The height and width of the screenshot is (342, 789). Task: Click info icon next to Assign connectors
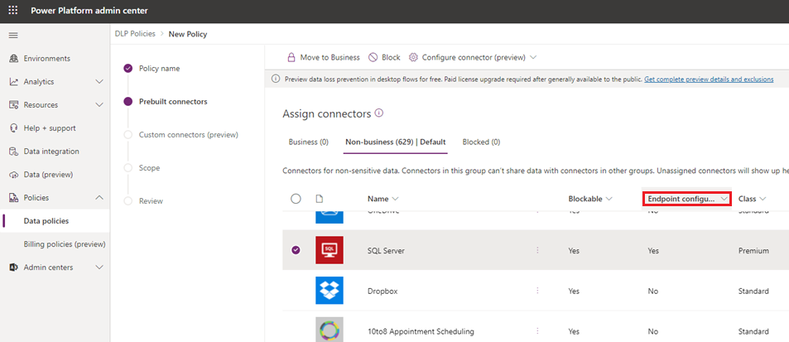point(379,113)
